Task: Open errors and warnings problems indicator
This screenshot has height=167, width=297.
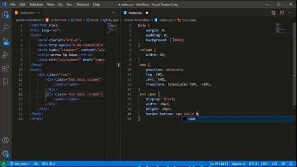Action: click(x=49, y=164)
